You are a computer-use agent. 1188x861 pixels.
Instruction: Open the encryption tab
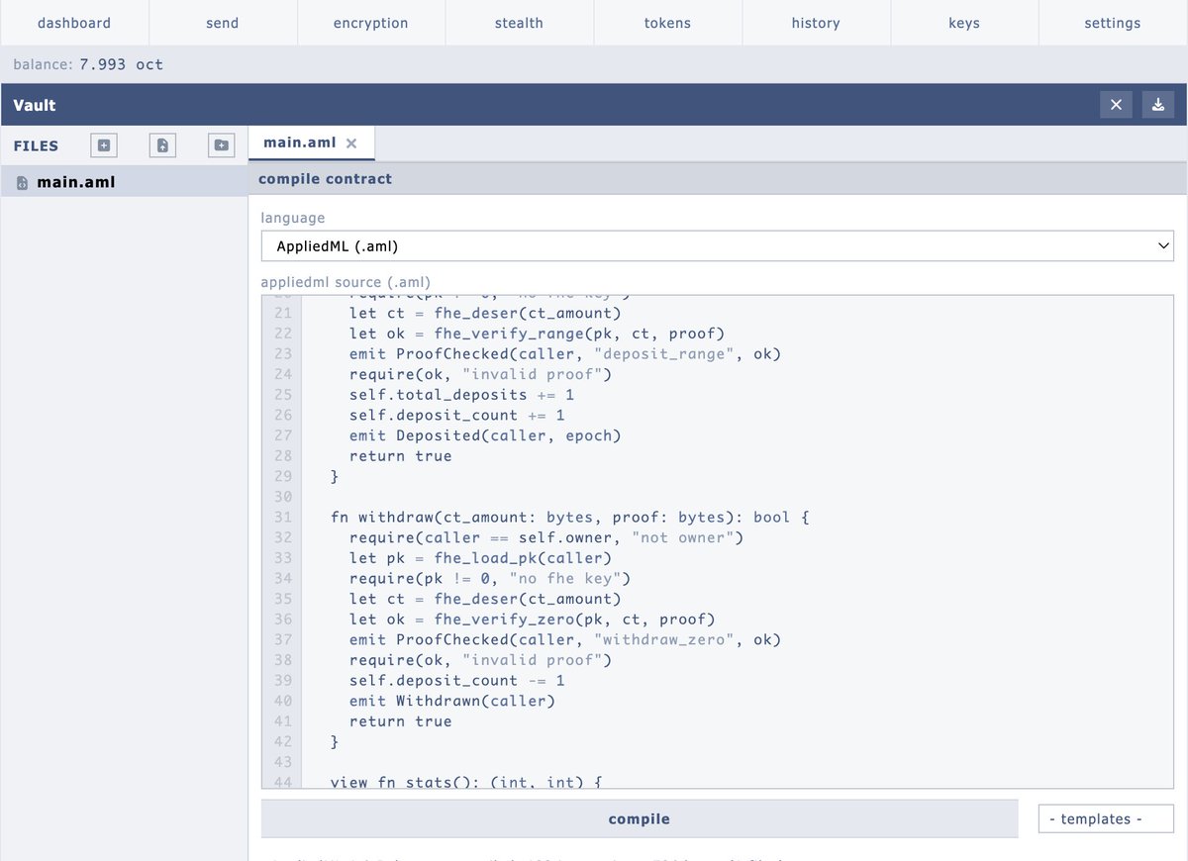pos(371,23)
